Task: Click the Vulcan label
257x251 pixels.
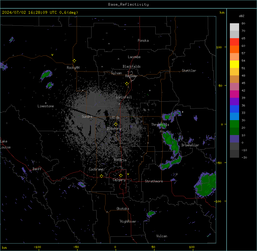Action: click(x=162, y=236)
